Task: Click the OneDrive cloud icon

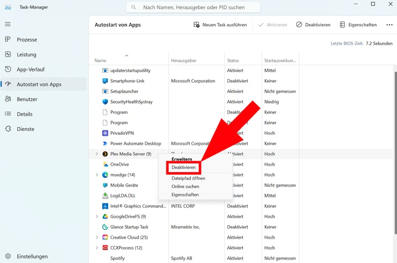Action: [105, 164]
